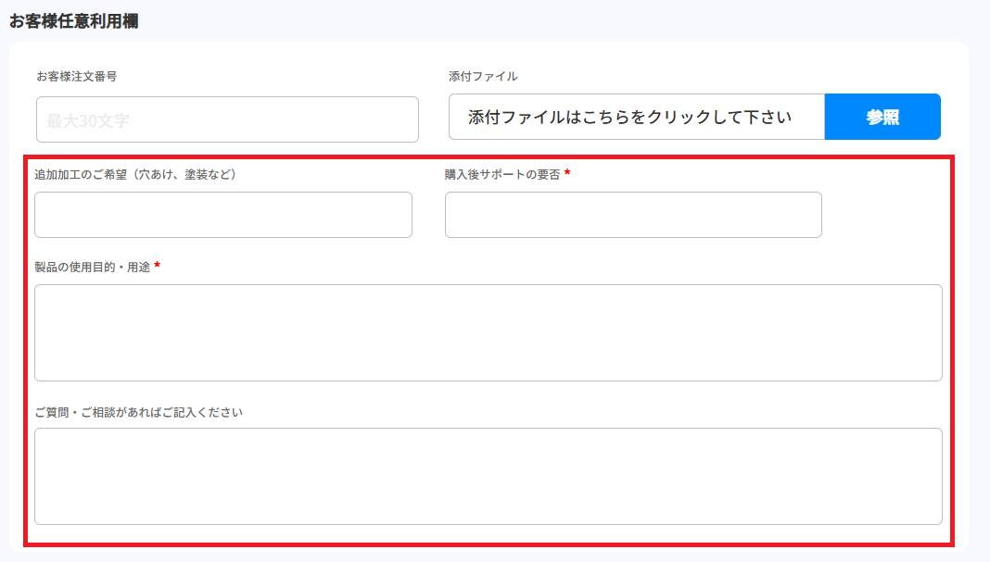Screen dimensions: 990x562
Task: Click the 製品の使用目的・用途 label
Action: [x=92, y=267]
